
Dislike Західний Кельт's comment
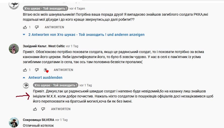tap(37, 70)
